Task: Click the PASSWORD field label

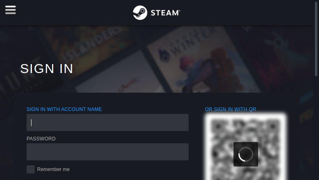Action: (x=41, y=139)
